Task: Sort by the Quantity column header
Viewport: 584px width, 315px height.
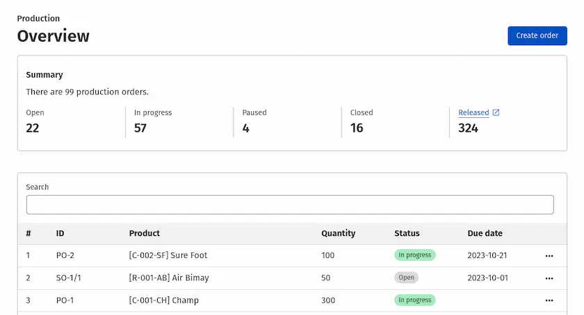Action: click(338, 233)
